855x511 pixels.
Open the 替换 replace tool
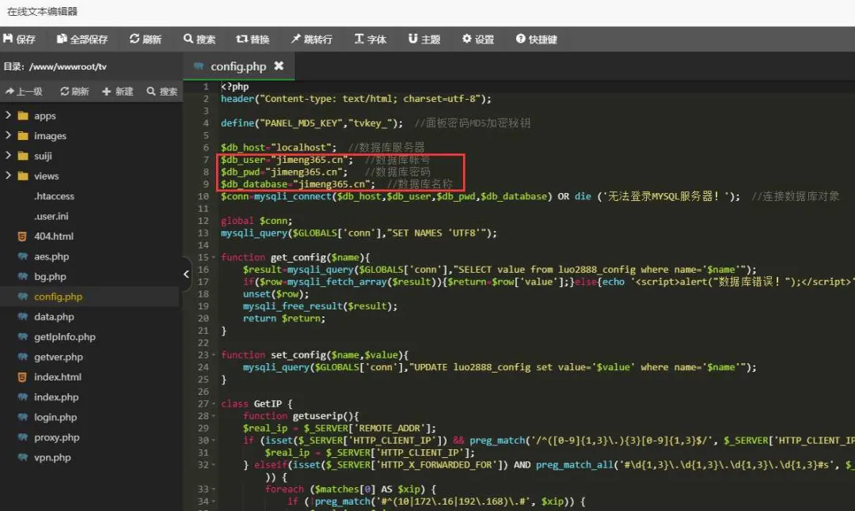(253, 40)
